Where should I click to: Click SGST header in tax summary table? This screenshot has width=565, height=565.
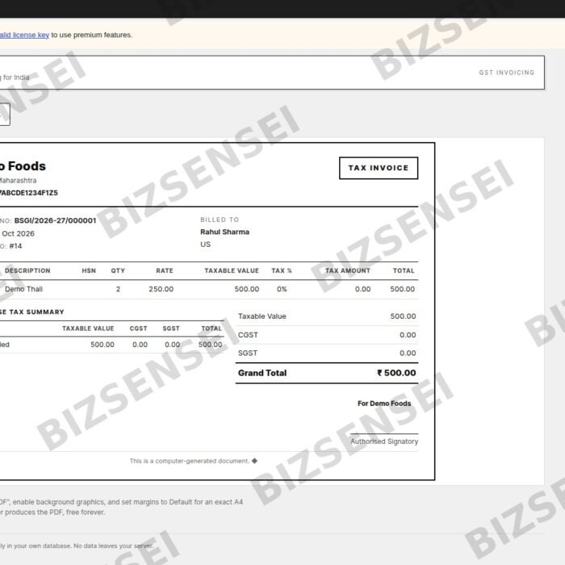[x=171, y=329]
